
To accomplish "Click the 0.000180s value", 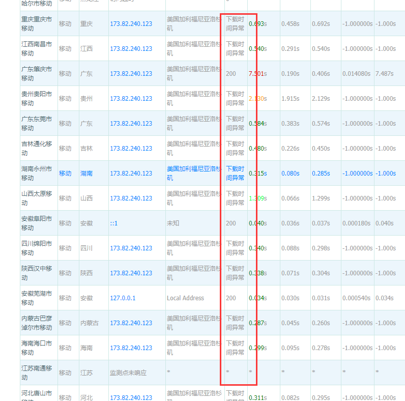I will tap(357, 223).
